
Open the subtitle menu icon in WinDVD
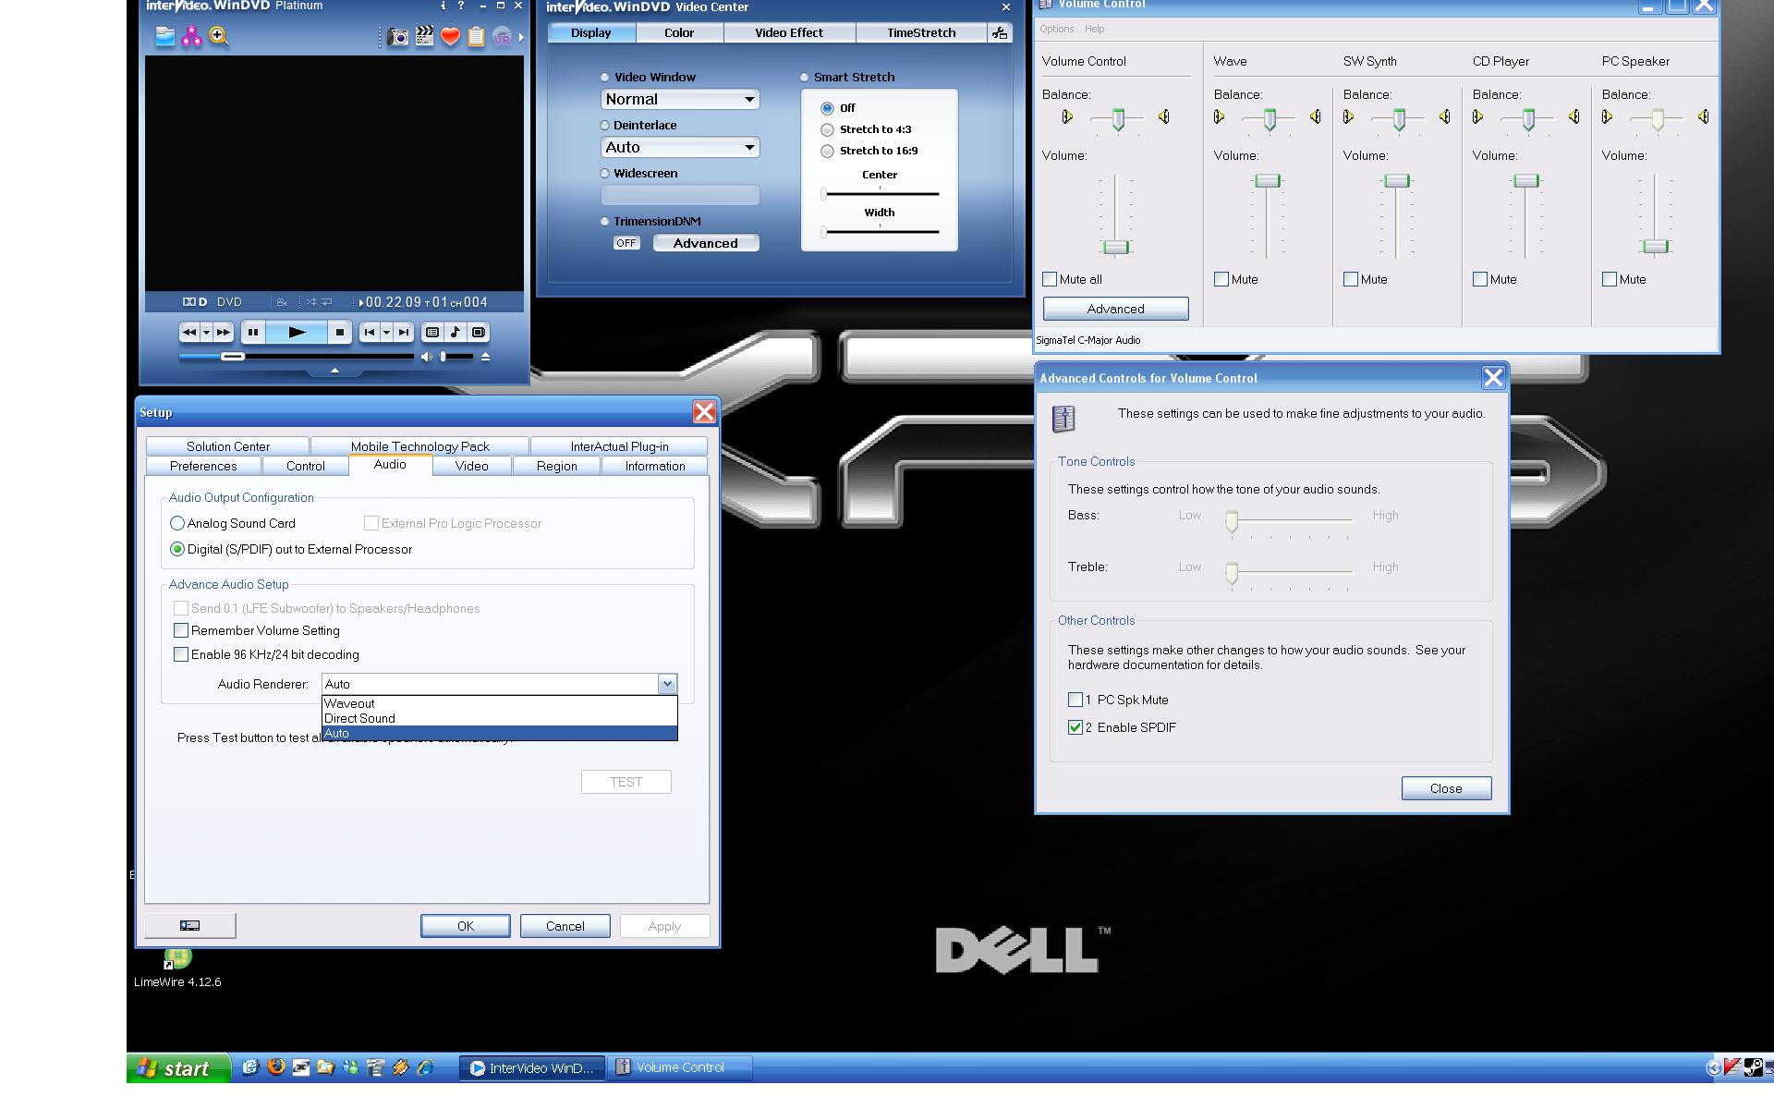(432, 333)
